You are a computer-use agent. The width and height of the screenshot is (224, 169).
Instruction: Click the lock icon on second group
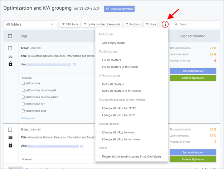coord(10,145)
